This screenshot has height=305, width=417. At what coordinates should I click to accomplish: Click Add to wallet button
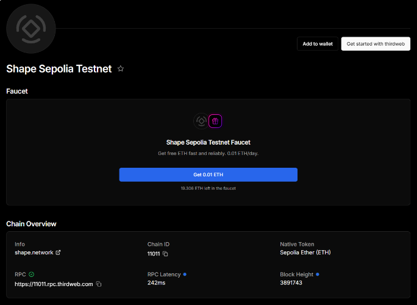coord(318,44)
